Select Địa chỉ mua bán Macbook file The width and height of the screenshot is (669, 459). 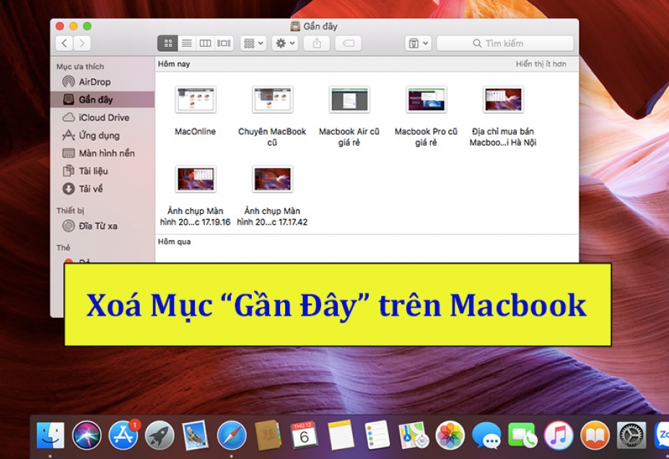(503, 99)
